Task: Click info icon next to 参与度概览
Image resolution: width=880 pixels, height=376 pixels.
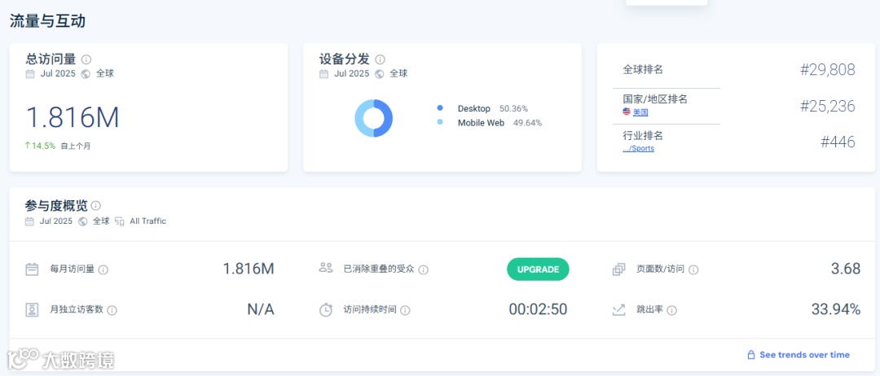Action: [96, 206]
